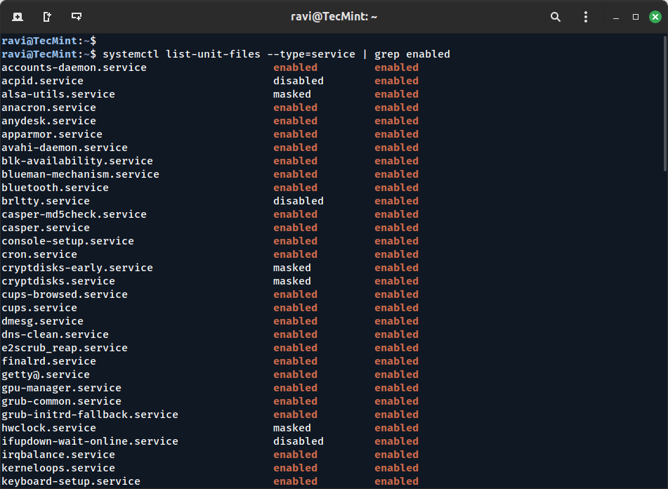Select console-setup.service text
Screen dimensions: 668x489
coord(67,241)
